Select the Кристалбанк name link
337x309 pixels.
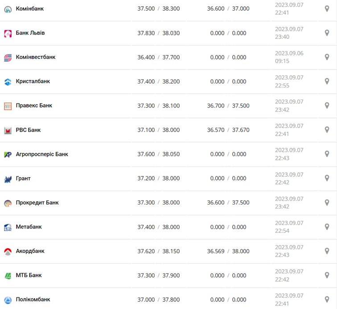click(33, 81)
